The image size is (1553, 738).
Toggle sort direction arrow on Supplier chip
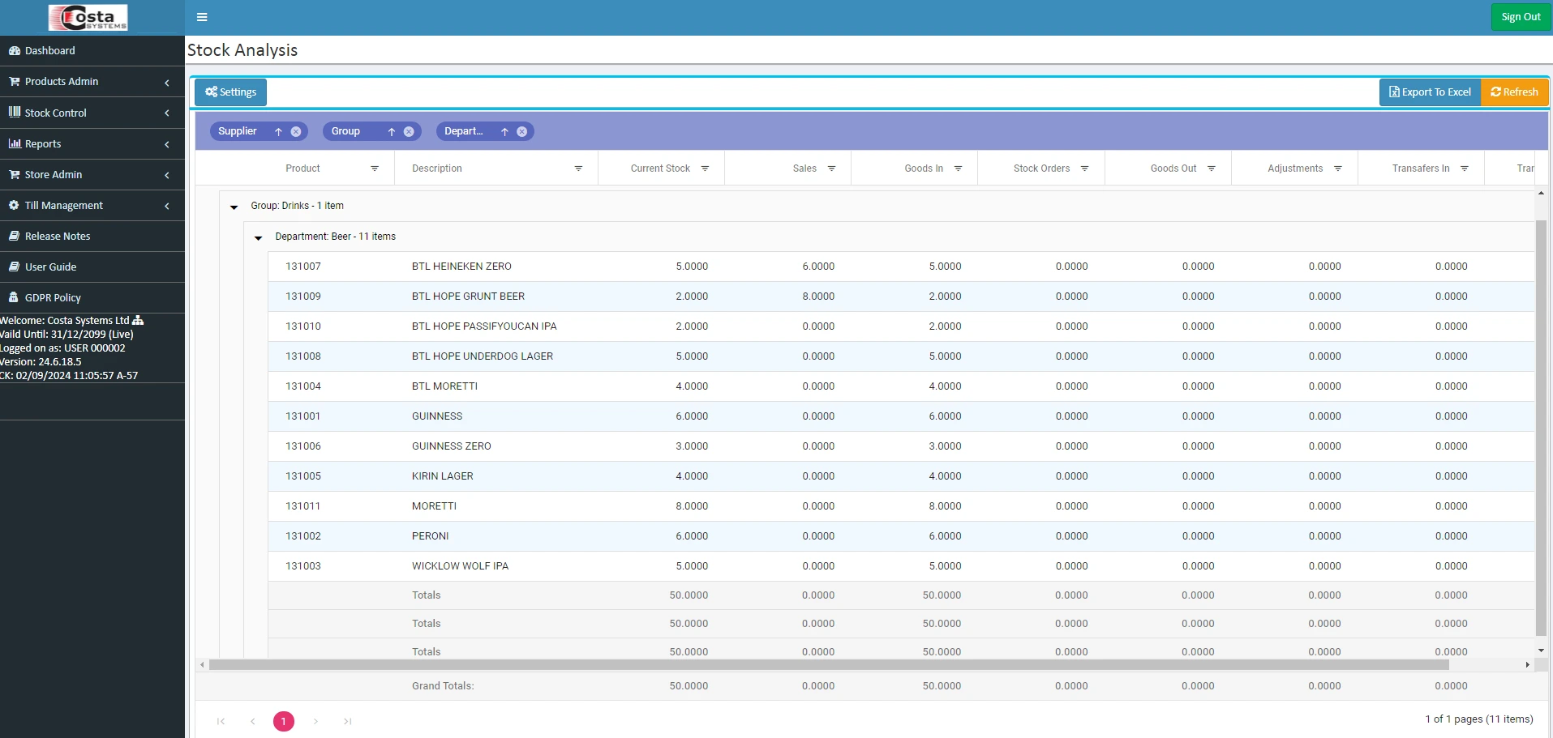(278, 131)
